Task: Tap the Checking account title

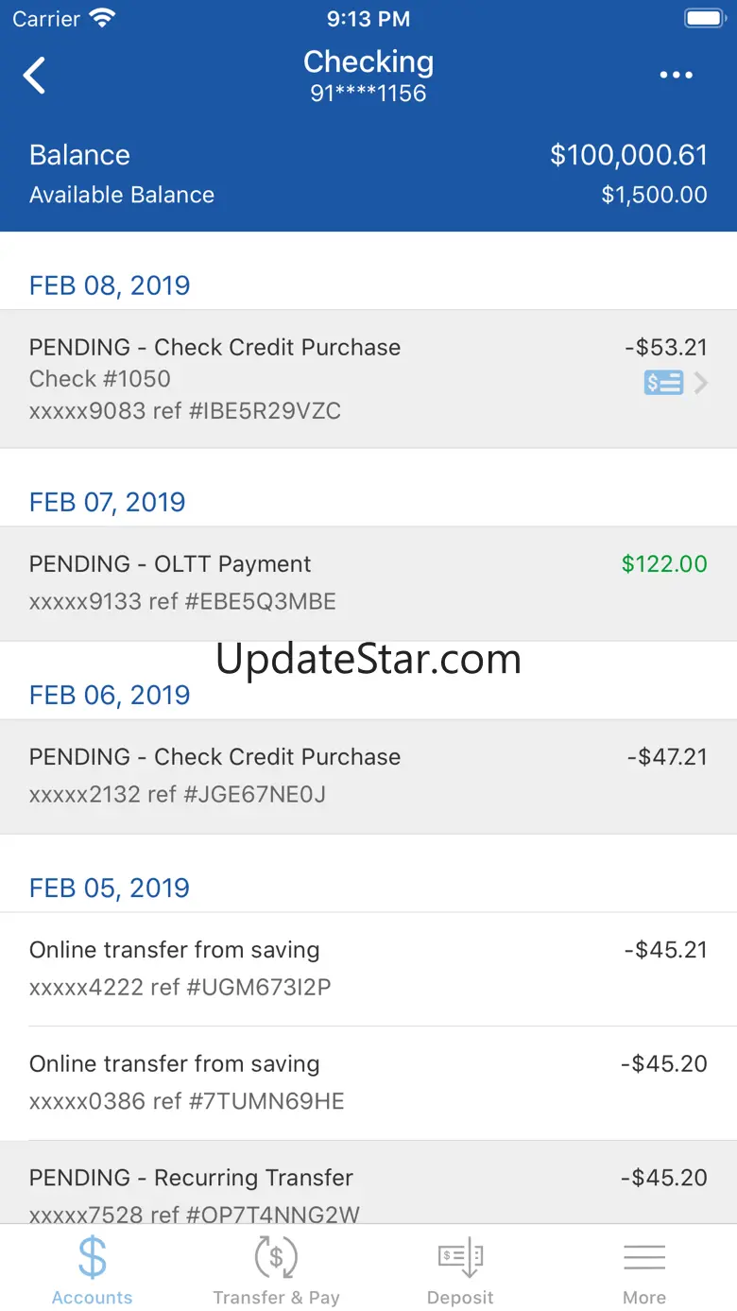Action: tap(368, 61)
